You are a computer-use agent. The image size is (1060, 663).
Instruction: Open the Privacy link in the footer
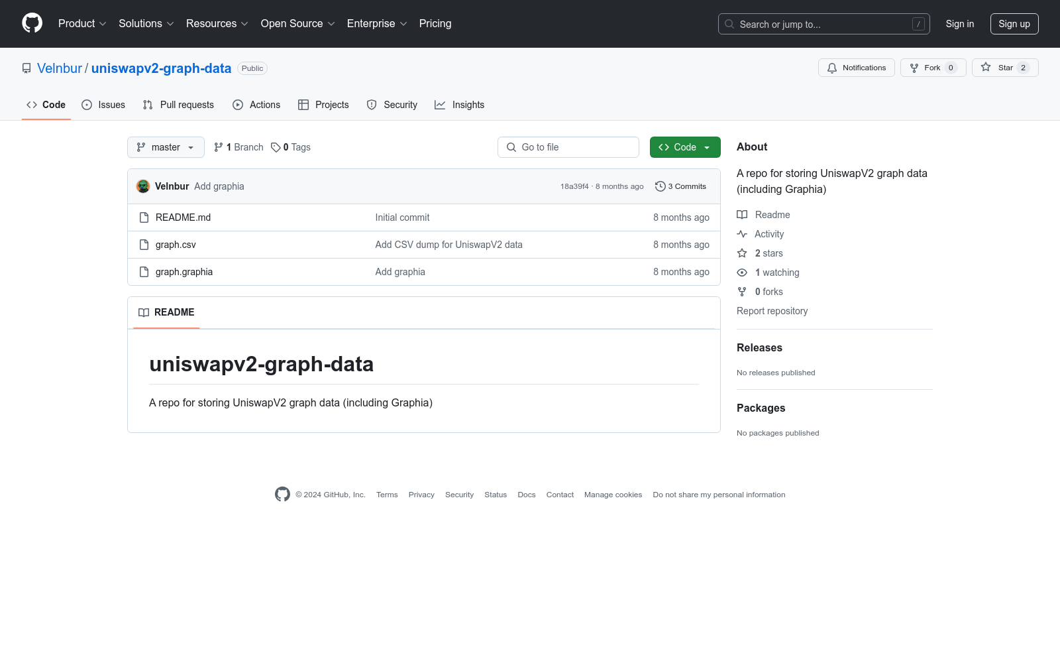421,495
